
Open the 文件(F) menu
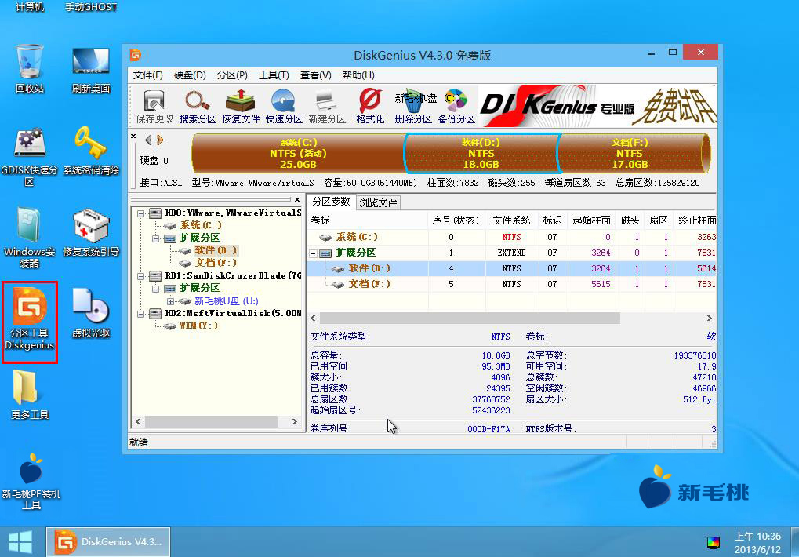(147, 75)
